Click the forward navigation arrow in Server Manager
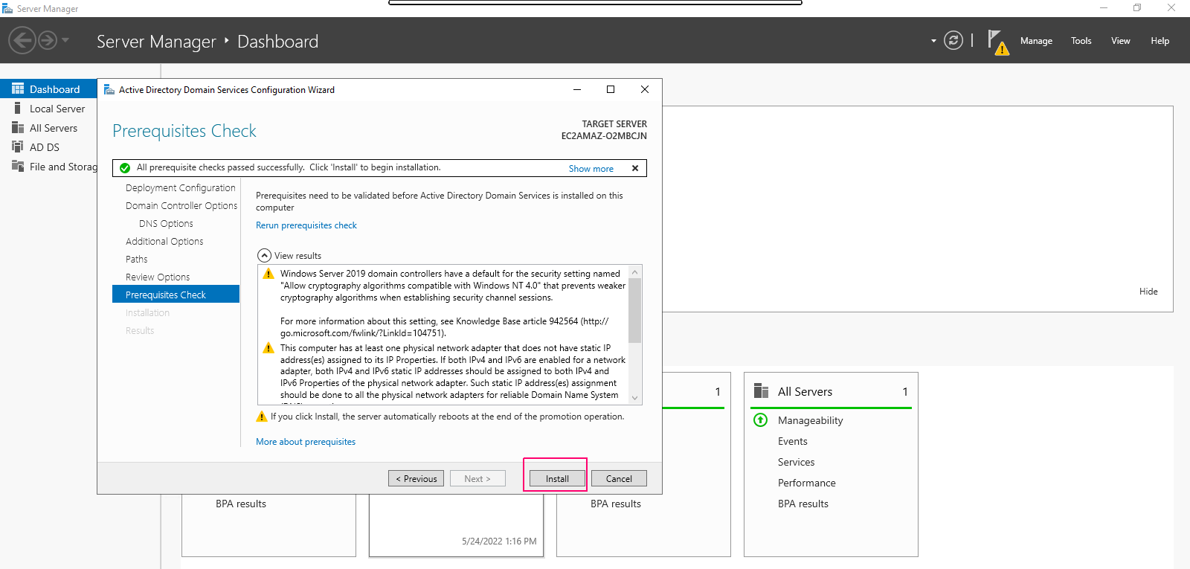 [x=48, y=40]
